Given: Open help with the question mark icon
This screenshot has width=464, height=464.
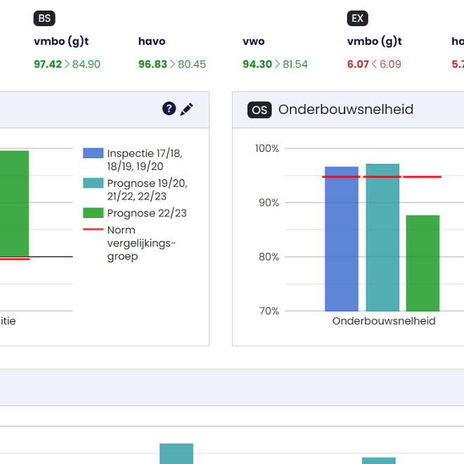Looking at the screenshot, I should [169, 108].
